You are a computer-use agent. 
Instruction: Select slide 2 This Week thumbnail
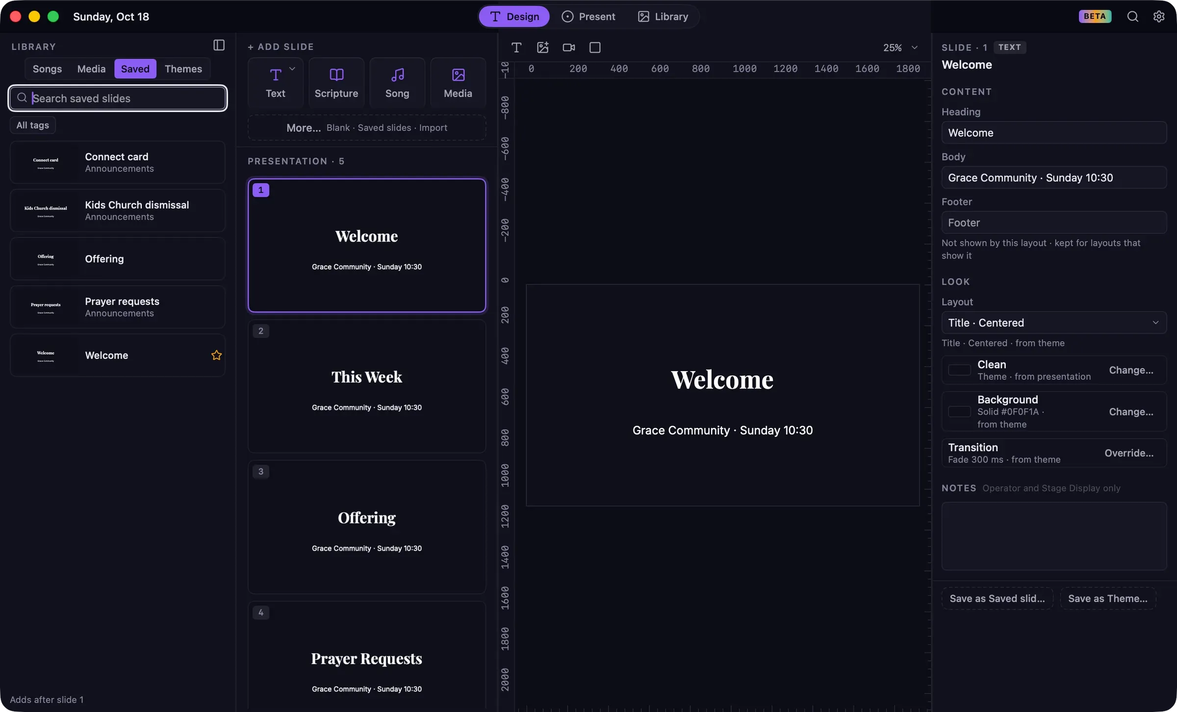tap(367, 386)
